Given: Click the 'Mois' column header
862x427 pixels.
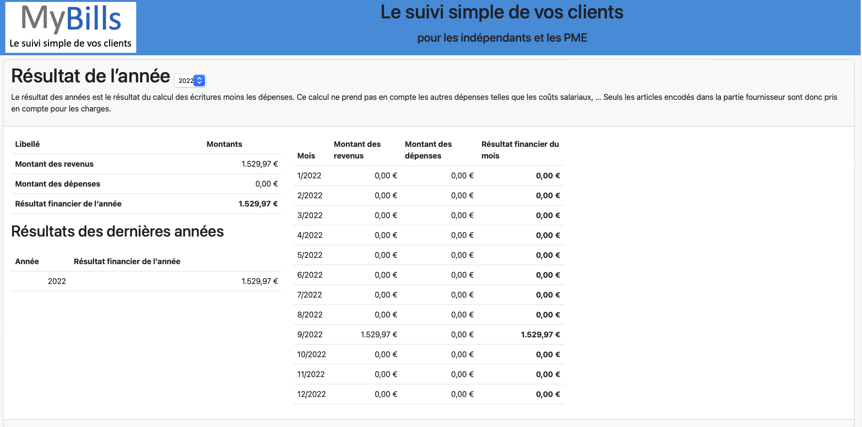Looking at the screenshot, I should [306, 156].
